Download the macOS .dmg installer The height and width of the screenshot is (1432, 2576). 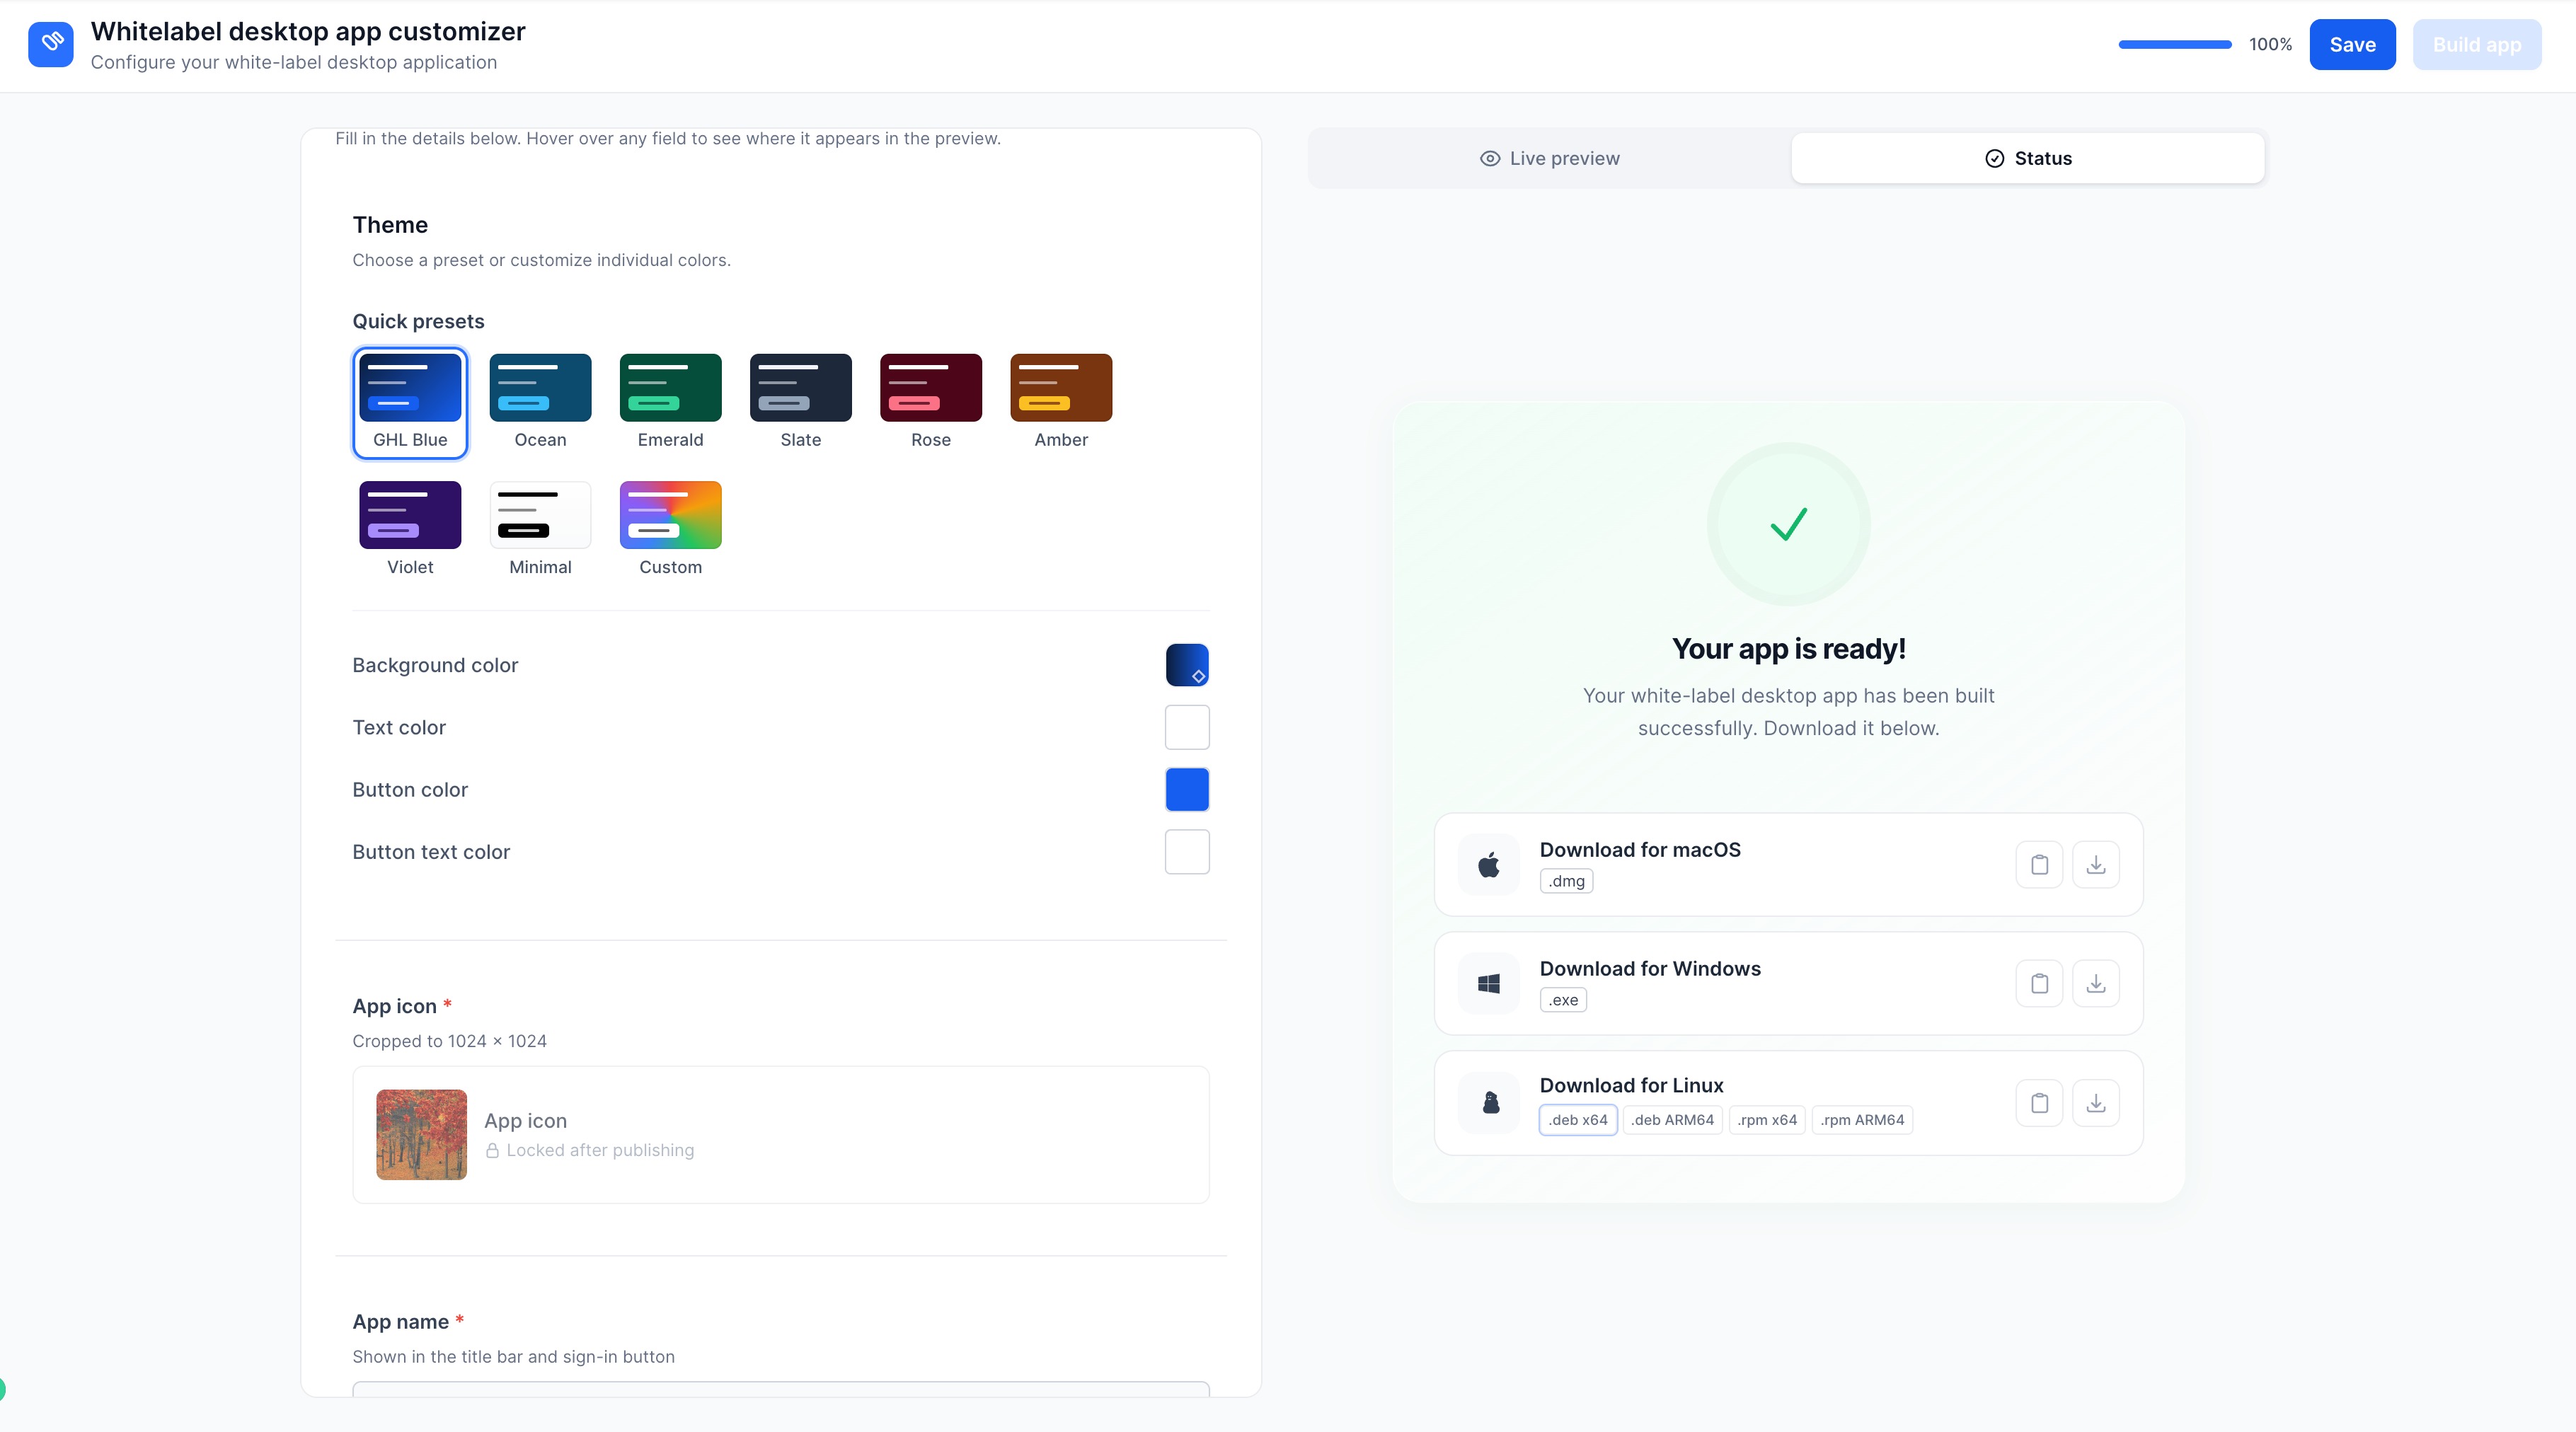2095,865
